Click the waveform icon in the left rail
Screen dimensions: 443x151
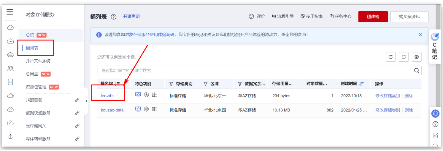10,68
